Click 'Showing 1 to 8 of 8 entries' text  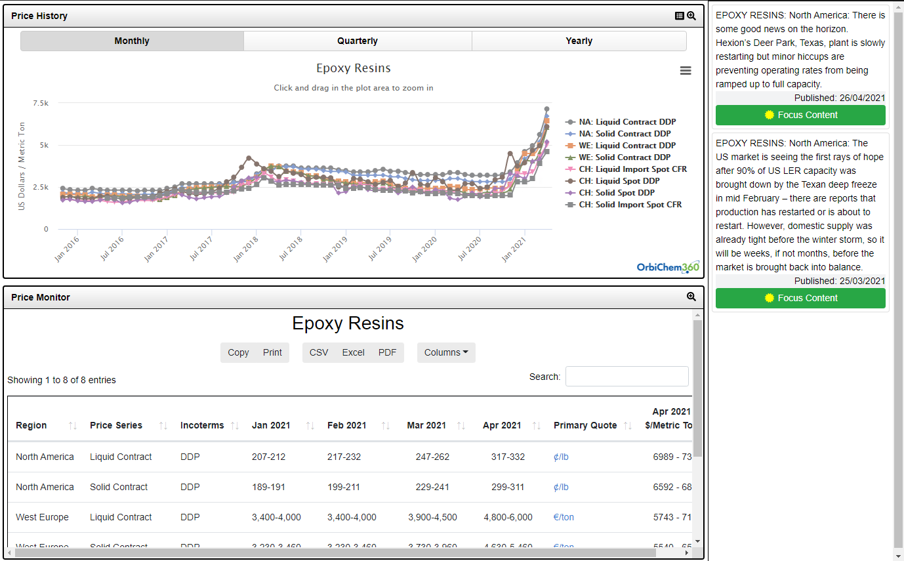coord(62,380)
